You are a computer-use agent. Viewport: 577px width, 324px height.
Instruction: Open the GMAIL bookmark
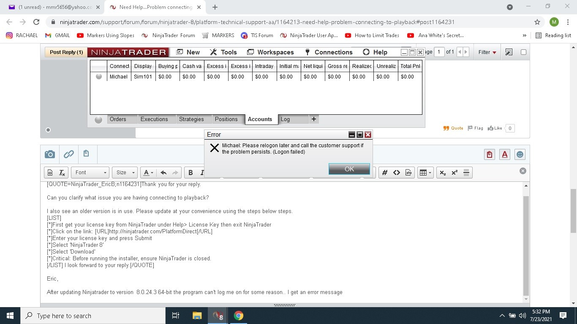tap(57, 35)
